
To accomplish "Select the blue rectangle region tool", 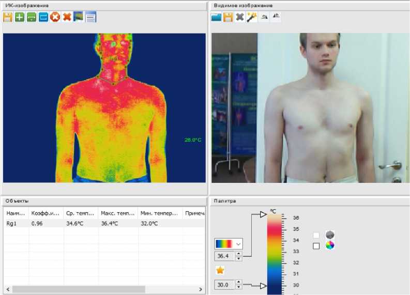I will click(x=43, y=17).
